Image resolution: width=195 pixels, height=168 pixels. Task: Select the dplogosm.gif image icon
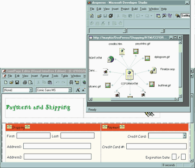[147, 58]
